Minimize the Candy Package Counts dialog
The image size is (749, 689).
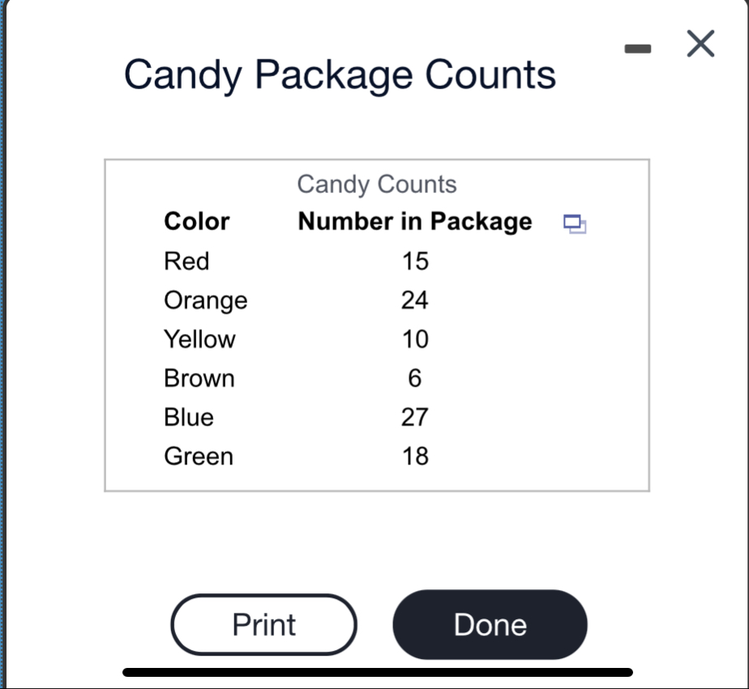[x=639, y=47]
